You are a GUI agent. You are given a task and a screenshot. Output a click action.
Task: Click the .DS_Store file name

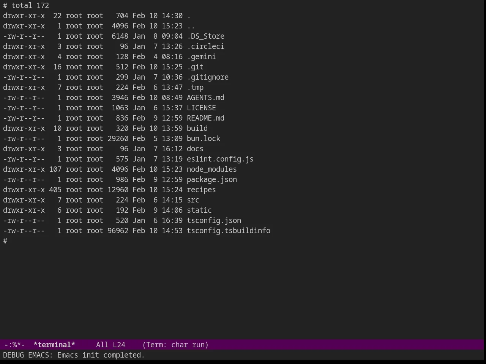[x=205, y=36]
